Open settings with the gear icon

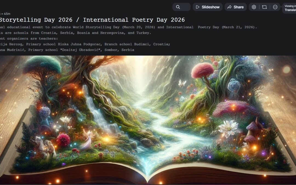[254, 7]
